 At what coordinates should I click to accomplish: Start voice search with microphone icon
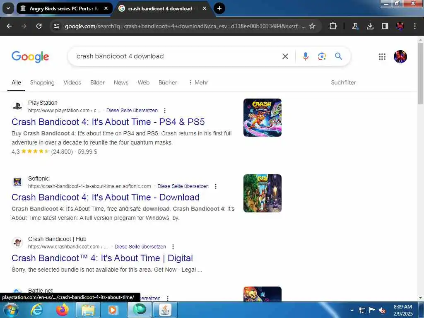(306, 56)
